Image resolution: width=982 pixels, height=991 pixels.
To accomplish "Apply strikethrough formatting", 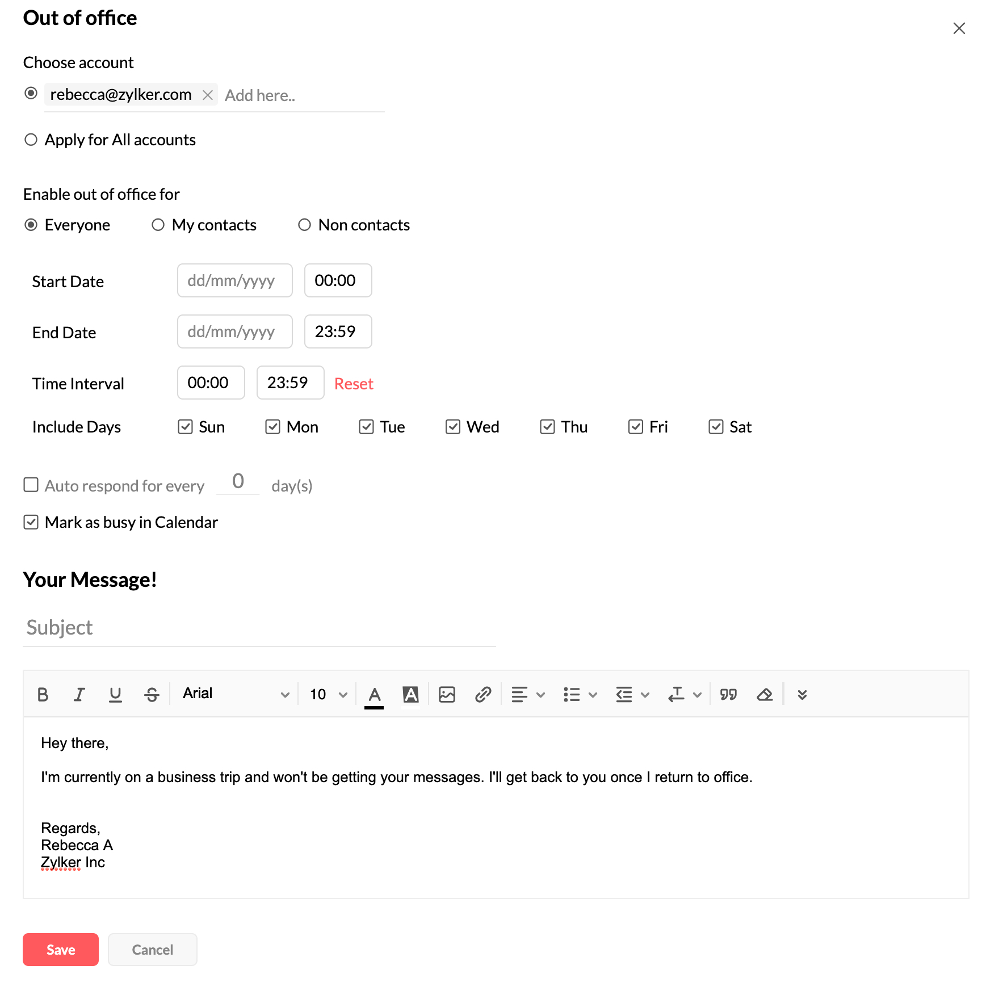I will coord(152,694).
